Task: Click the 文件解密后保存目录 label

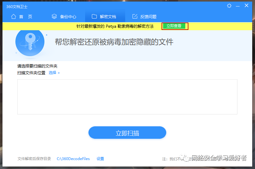Action: 34,159
